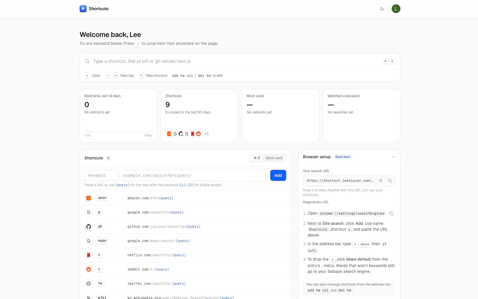Click the Netflix icon in the n row
Viewport: 478px width, 299px height.
pyautogui.click(x=89, y=255)
